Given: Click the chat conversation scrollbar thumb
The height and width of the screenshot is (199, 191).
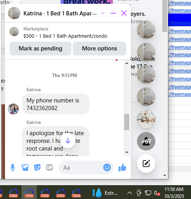Looking at the screenshot, I should click(x=127, y=122).
